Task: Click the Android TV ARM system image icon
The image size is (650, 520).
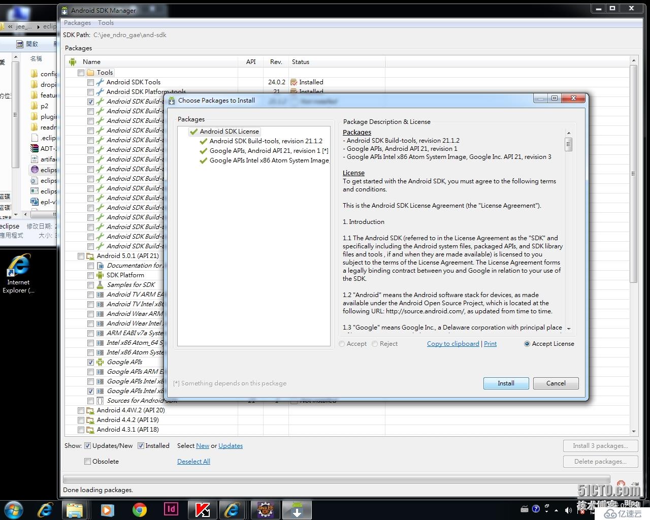Action: coord(100,295)
